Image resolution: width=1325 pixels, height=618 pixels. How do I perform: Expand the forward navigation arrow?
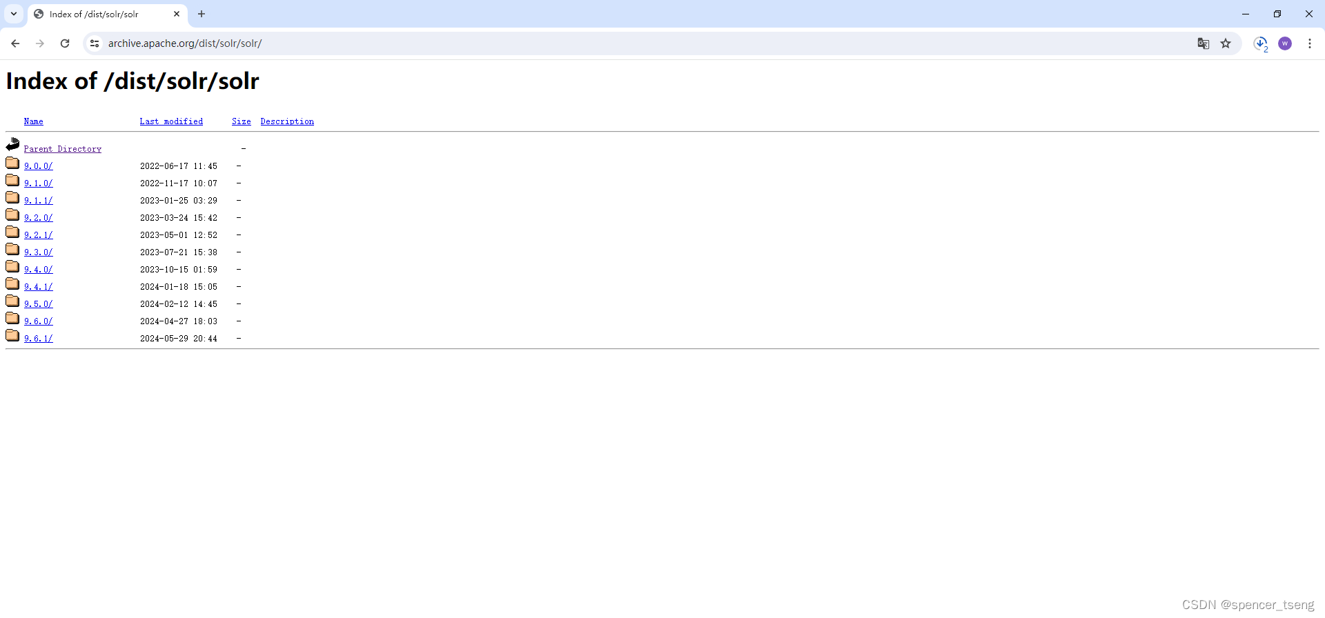point(40,43)
